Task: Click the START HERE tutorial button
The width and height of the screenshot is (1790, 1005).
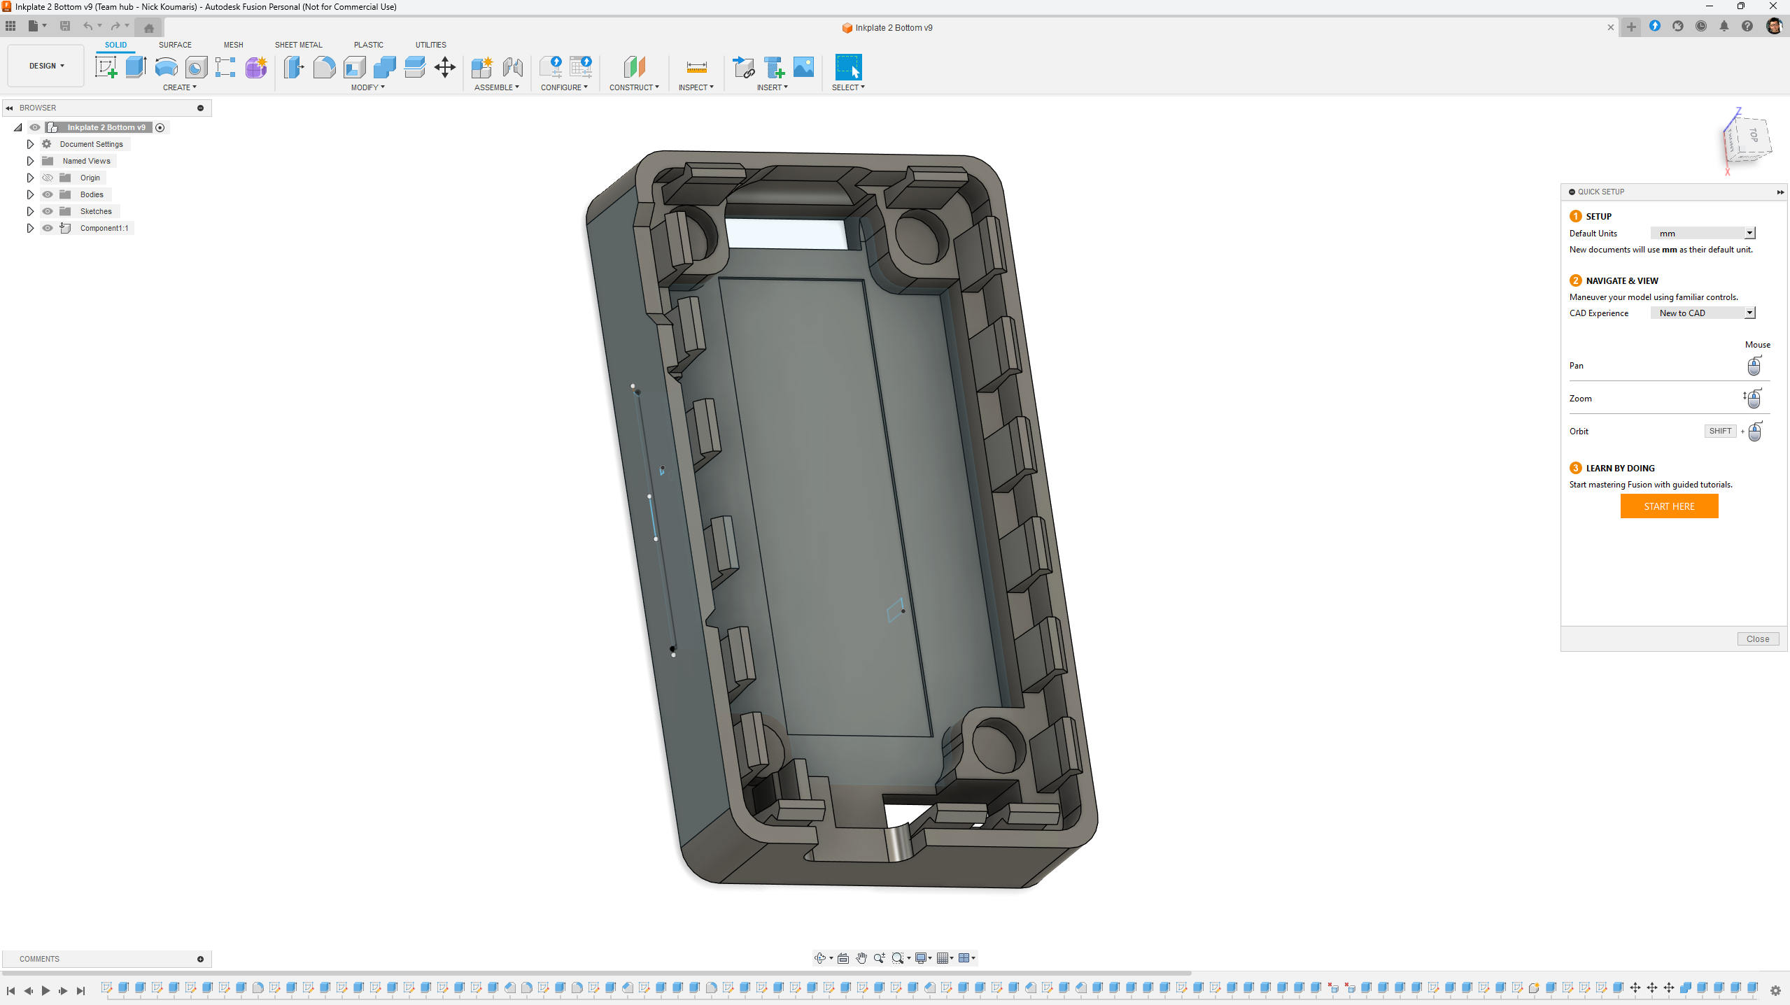Action: [x=1668, y=505]
